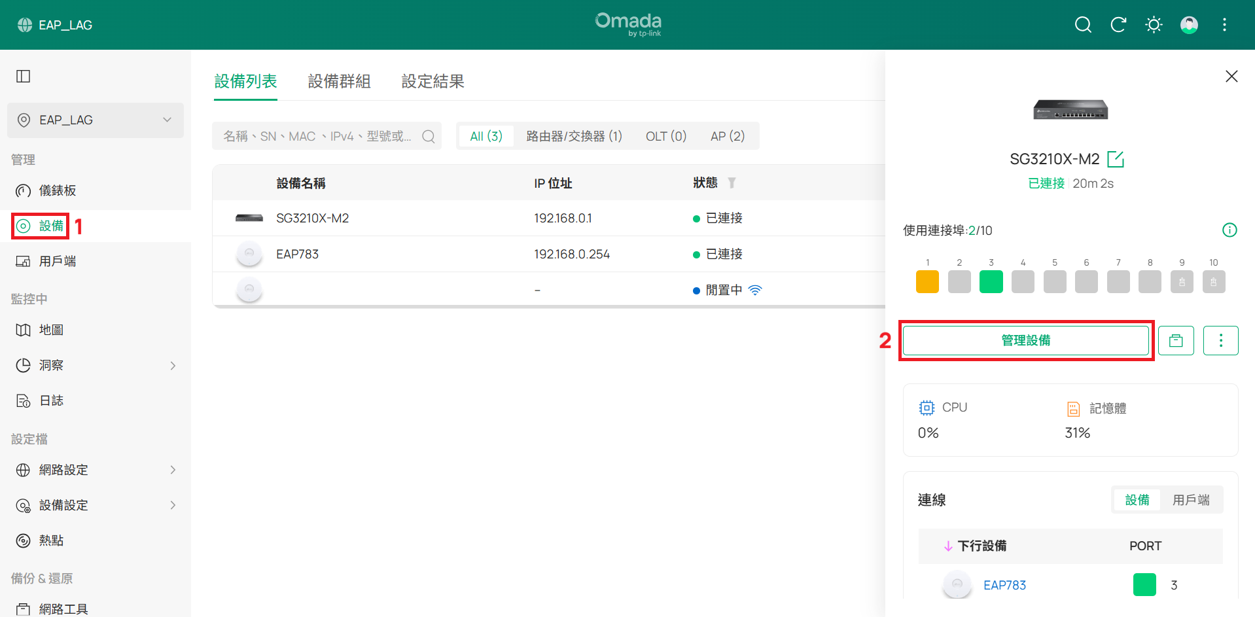
Task: Click the device search input field
Action: (327, 136)
